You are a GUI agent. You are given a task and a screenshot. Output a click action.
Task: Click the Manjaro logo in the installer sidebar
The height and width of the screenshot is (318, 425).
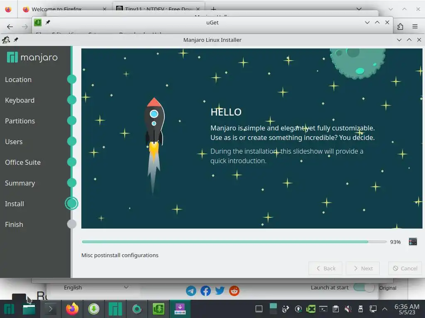(32, 57)
